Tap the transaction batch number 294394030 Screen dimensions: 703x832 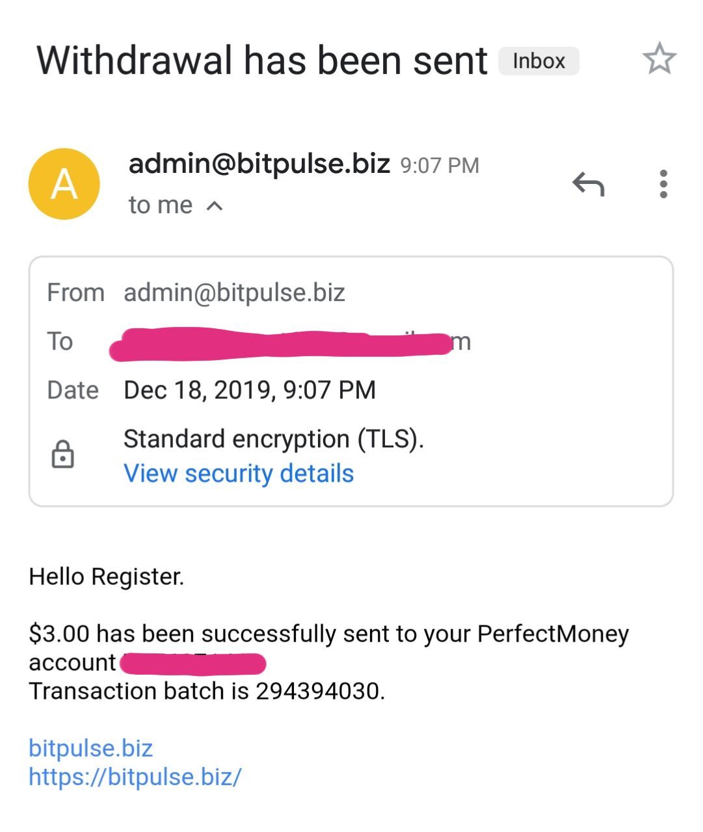(319, 691)
